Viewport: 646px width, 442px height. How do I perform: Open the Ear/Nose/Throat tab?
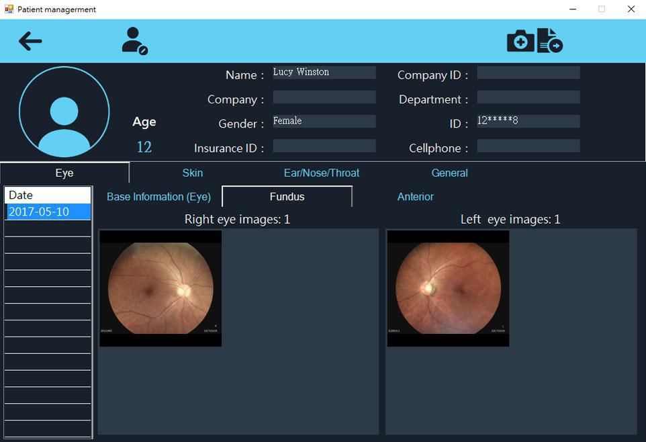click(x=322, y=173)
